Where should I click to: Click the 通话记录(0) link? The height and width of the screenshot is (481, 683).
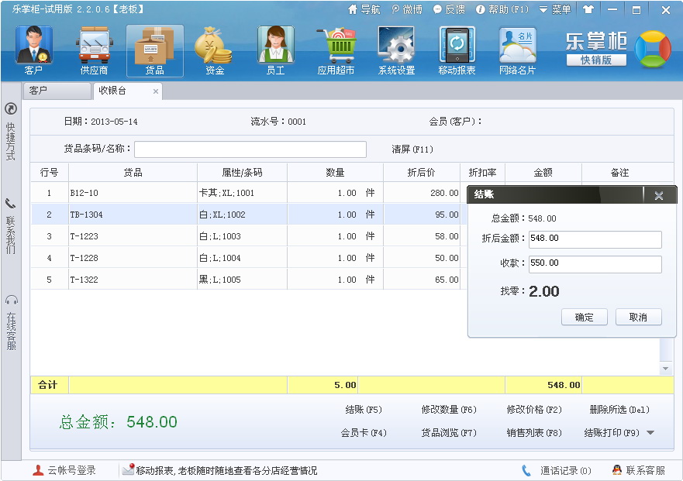point(566,471)
